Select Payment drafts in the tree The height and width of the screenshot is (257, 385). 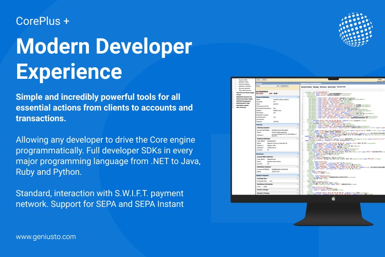pos(243,80)
